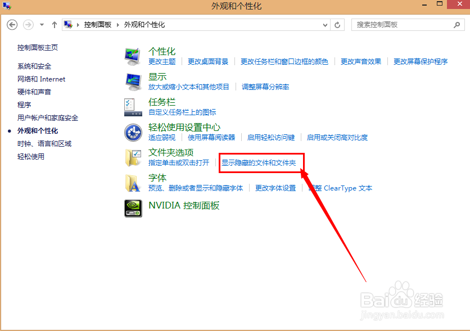Viewport: 470px width, 331px height.
Task: Select 硬件和声音 in the sidebar
Action: (35, 92)
